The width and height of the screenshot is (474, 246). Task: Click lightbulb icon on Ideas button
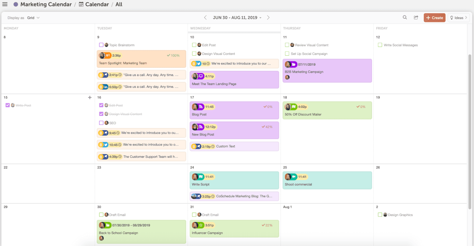pos(452,18)
